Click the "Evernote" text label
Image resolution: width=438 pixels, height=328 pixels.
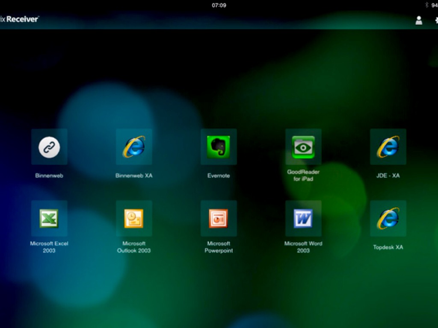pyautogui.click(x=219, y=176)
